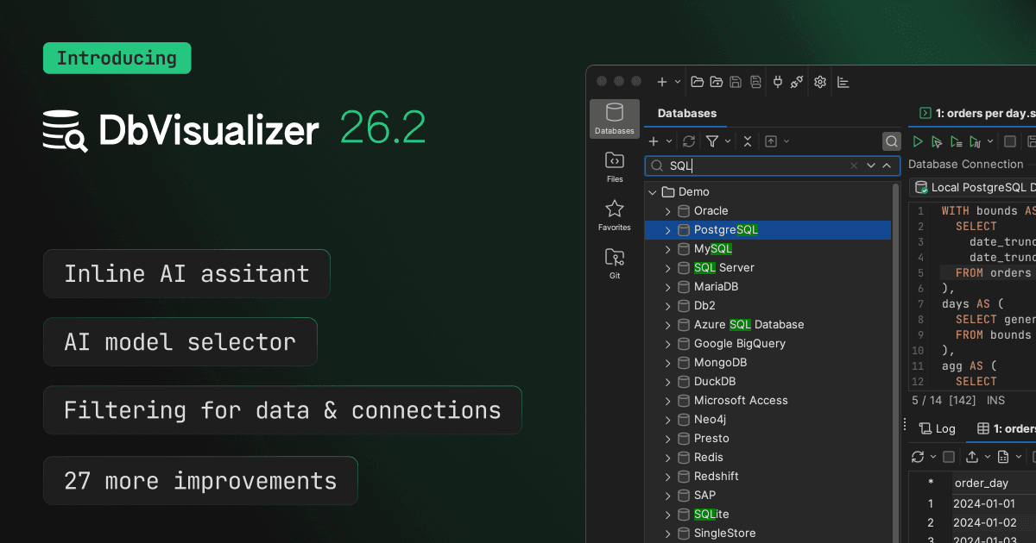Click the stop square in result toolbar
The height and width of the screenshot is (543, 1036).
click(x=949, y=457)
